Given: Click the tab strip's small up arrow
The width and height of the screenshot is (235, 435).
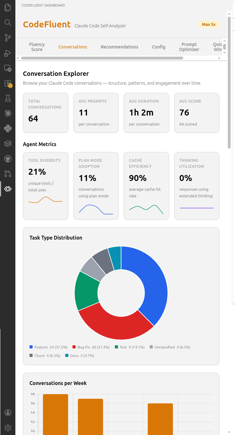Looking at the screenshot, I should tap(224, 41).
